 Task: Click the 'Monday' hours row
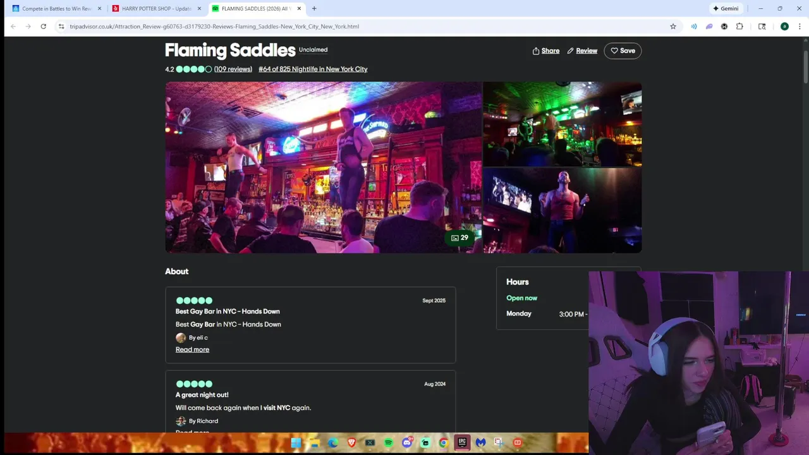(x=547, y=313)
